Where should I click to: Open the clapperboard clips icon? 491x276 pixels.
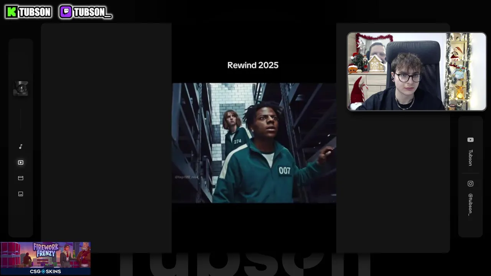pos(21,178)
